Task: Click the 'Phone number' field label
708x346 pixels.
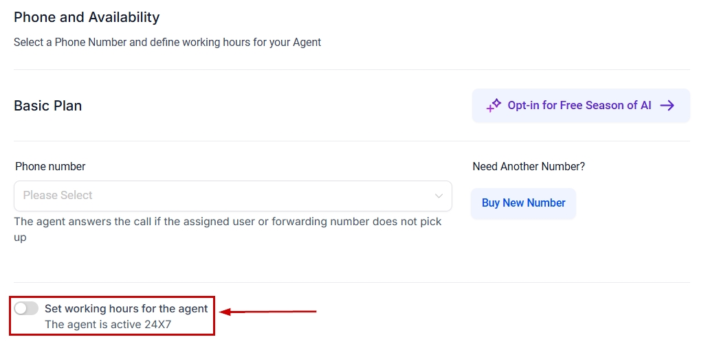Action: 50,166
